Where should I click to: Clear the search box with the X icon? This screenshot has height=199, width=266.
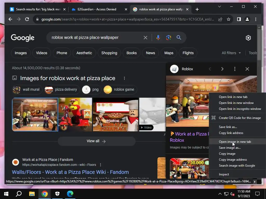pos(145,38)
